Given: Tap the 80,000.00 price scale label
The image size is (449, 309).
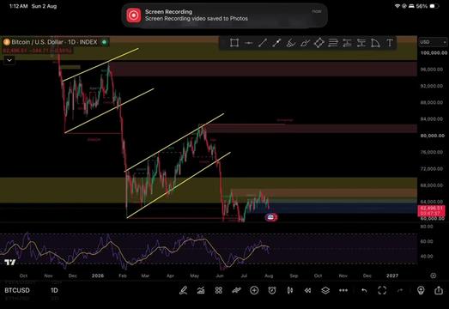Looking at the screenshot, I should [434, 136].
